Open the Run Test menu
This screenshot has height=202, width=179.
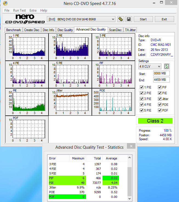(x=19, y=10)
